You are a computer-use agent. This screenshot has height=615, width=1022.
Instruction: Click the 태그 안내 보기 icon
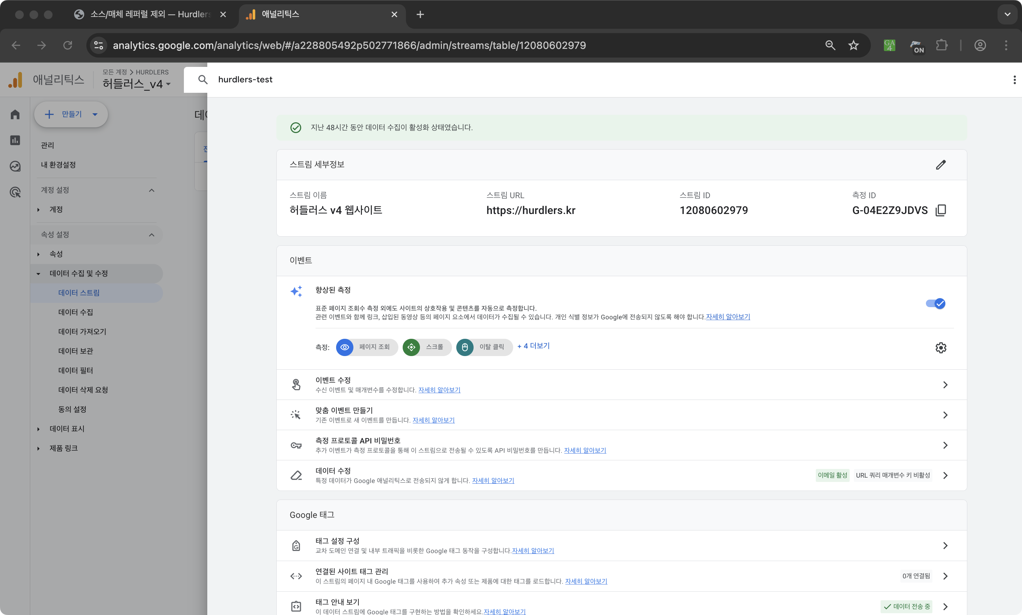296,606
